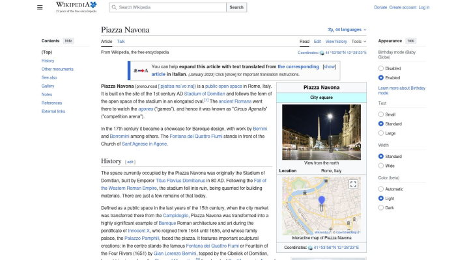Open the Tools dropdown menu
The height and width of the screenshot is (260, 469).
359,42
